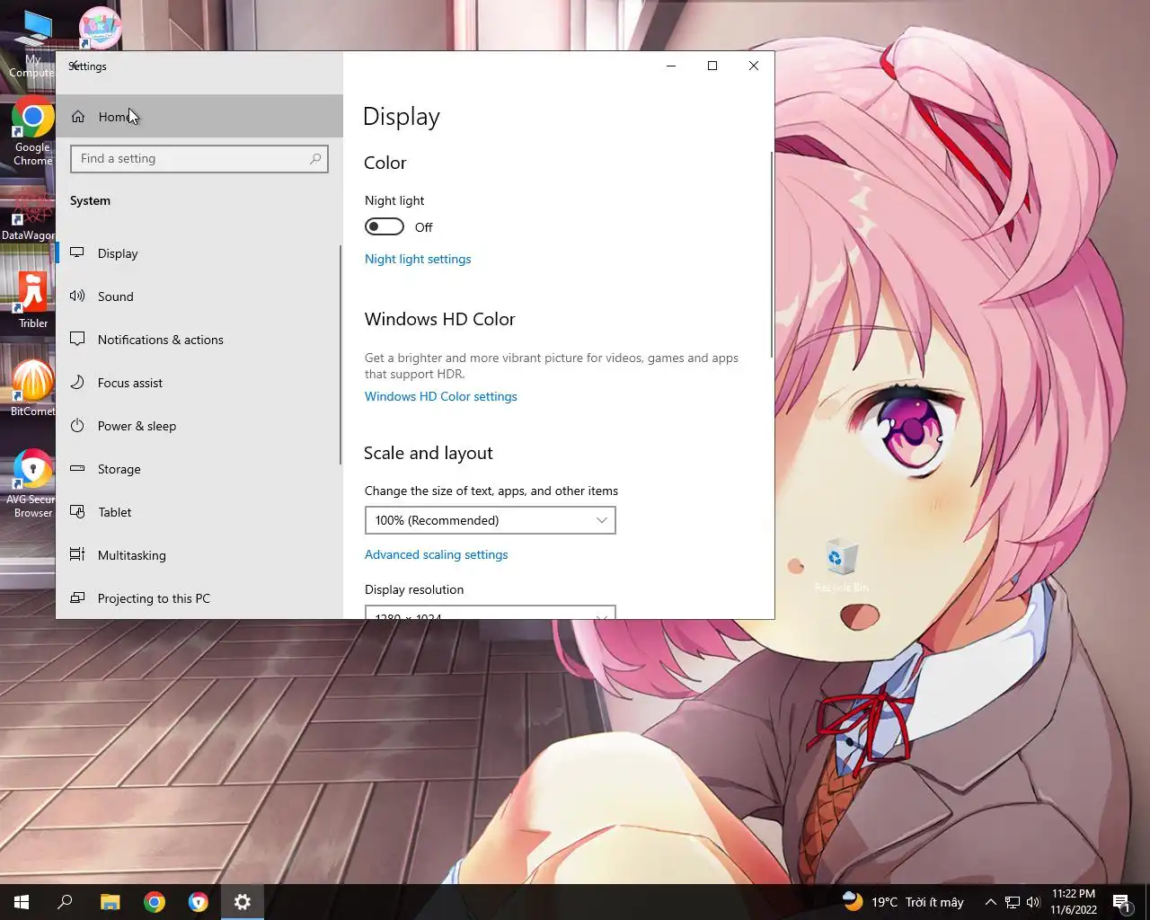Open File Explorer from taskbar
Screen dimensions: 1150x920
pyautogui.click(x=110, y=902)
